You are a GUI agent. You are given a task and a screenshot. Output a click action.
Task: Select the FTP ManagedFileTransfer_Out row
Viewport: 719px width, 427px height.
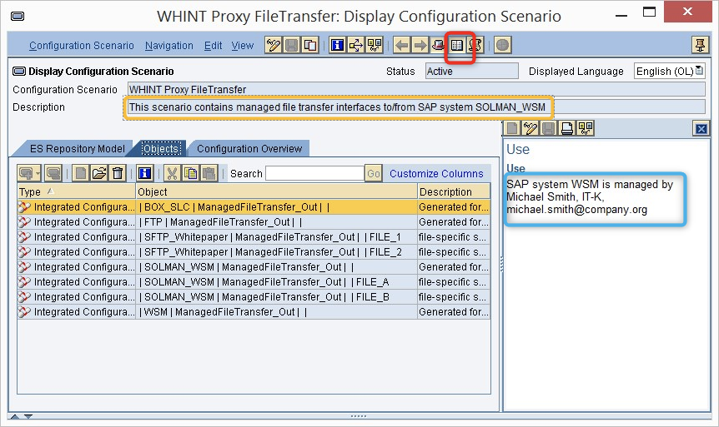coord(254,222)
